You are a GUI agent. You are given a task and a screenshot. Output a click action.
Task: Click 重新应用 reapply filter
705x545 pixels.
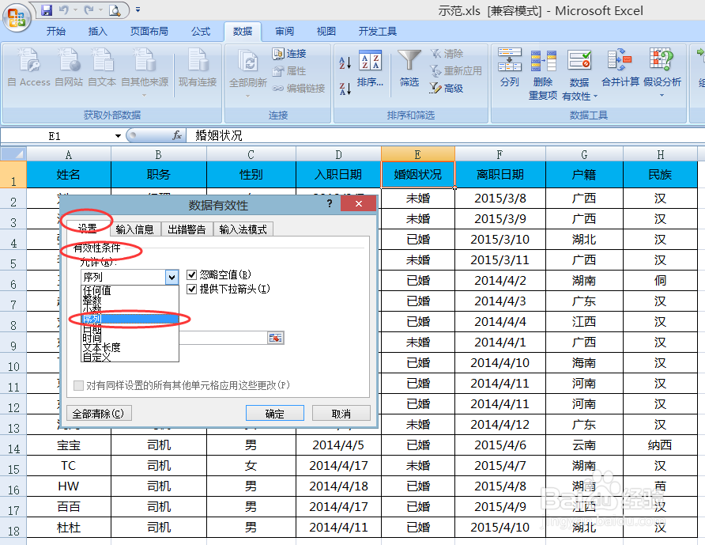click(456, 70)
